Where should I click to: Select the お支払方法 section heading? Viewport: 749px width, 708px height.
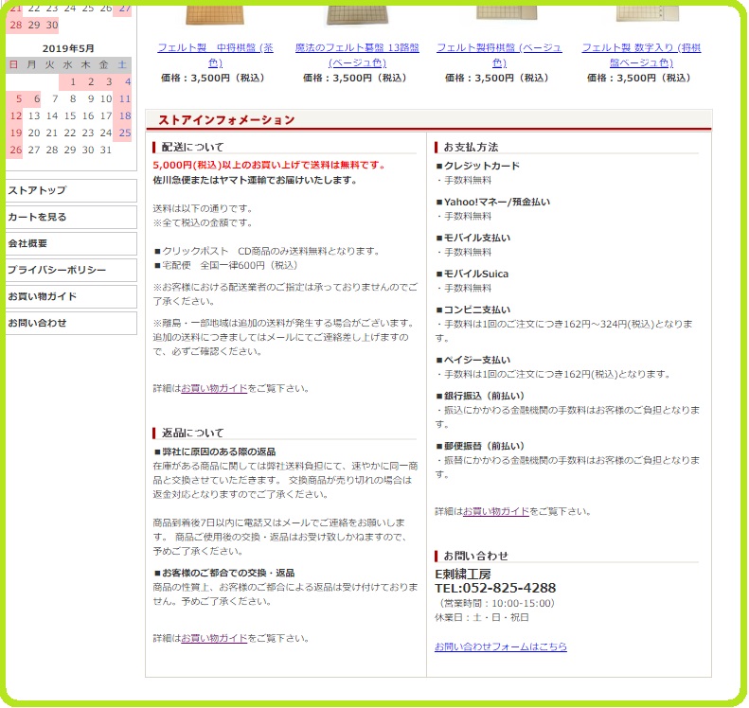click(x=471, y=147)
